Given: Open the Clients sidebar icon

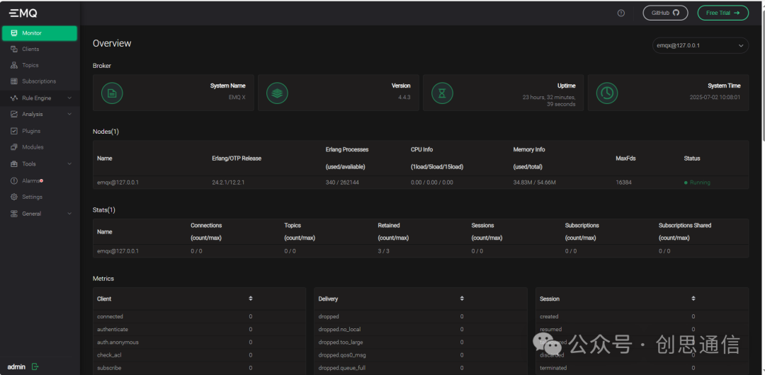Looking at the screenshot, I should click(14, 50).
